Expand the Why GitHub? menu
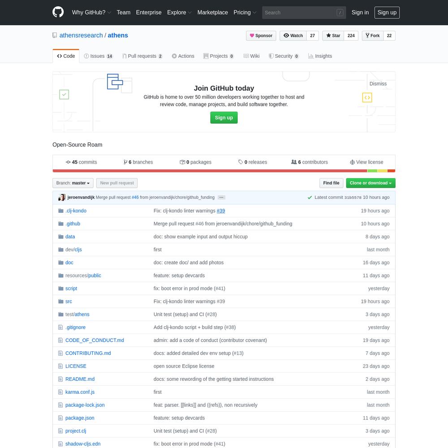This screenshot has height=448, width=448. pos(91,13)
